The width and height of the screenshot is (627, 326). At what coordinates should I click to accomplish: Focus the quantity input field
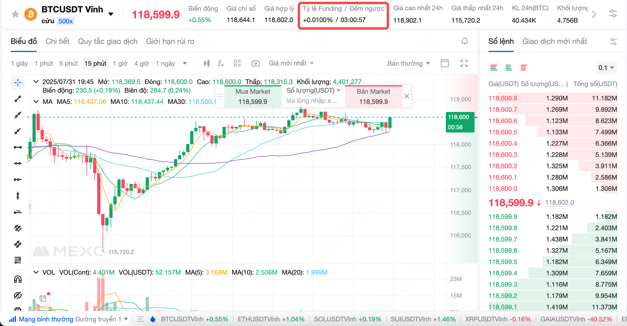pyautogui.click(x=313, y=101)
